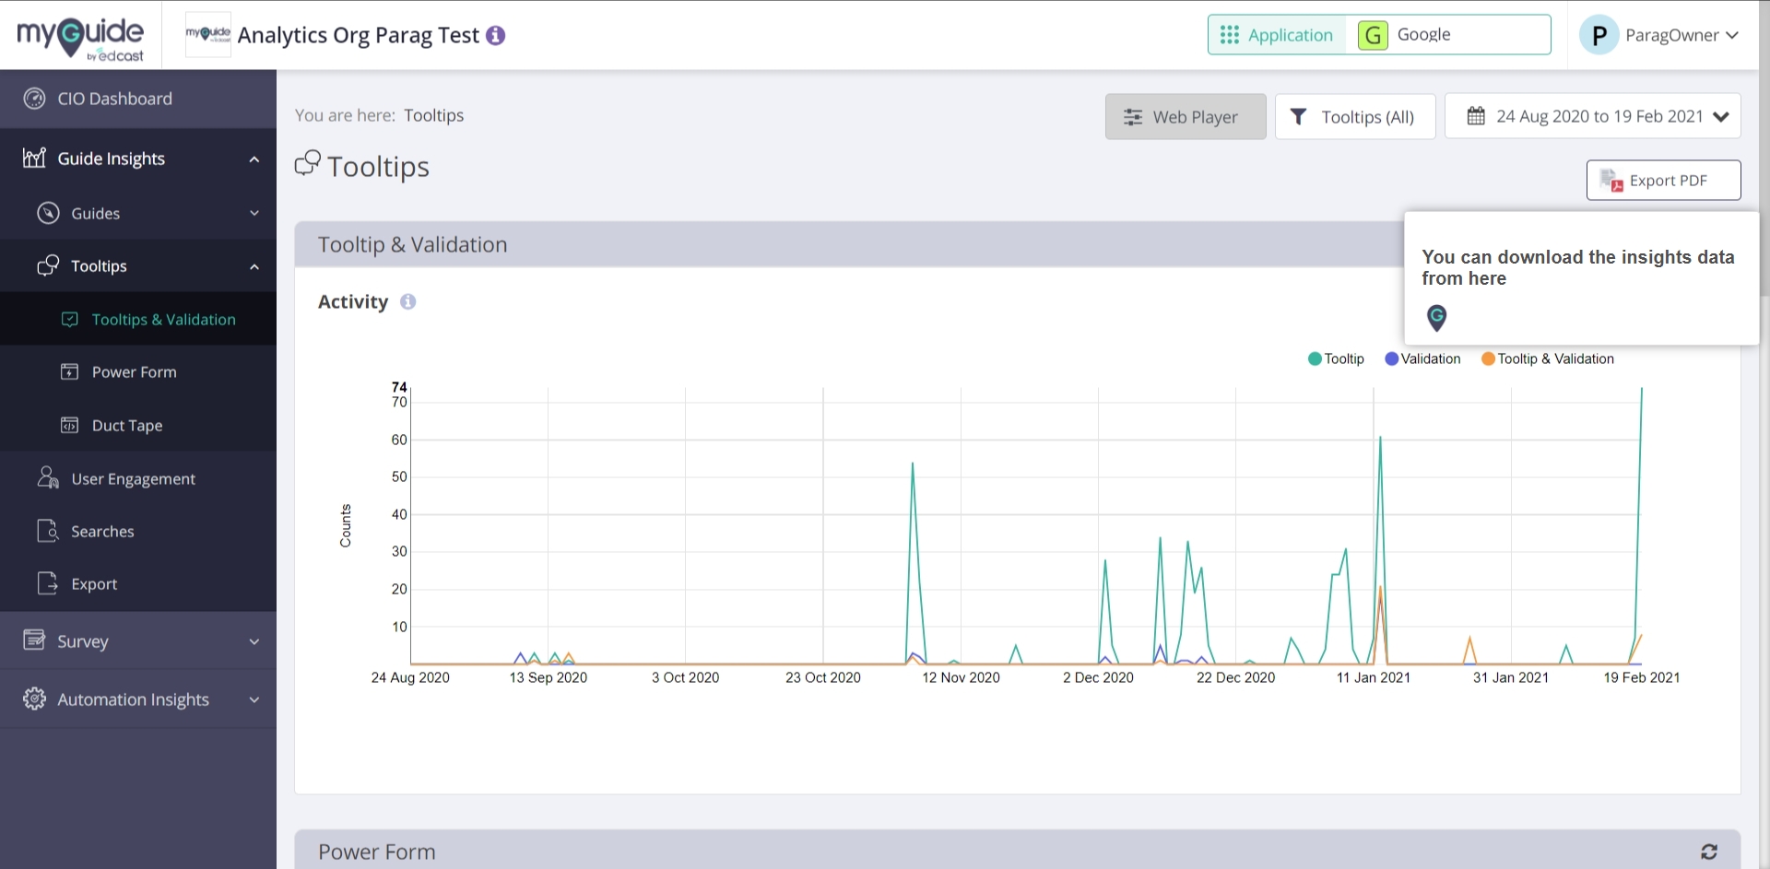Click the Tooltips speech bubble sidebar icon

click(48, 265)
